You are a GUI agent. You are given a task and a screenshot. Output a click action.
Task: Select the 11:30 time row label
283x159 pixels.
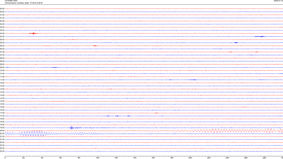(x=2, y=80)
